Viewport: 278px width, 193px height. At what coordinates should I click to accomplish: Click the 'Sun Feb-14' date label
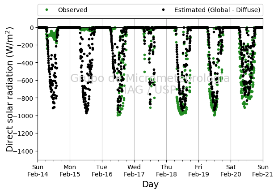pyautogui.click(x=38, y=171)
